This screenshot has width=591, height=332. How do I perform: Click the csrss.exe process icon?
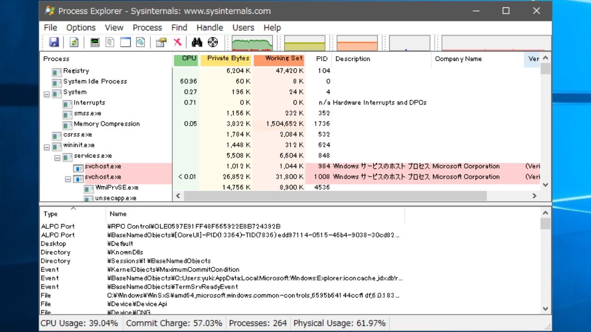57,135
